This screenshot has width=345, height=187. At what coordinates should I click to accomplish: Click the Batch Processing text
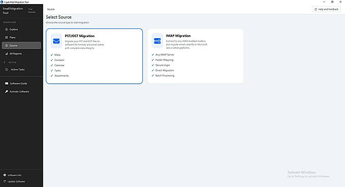(x=165, y=75)
